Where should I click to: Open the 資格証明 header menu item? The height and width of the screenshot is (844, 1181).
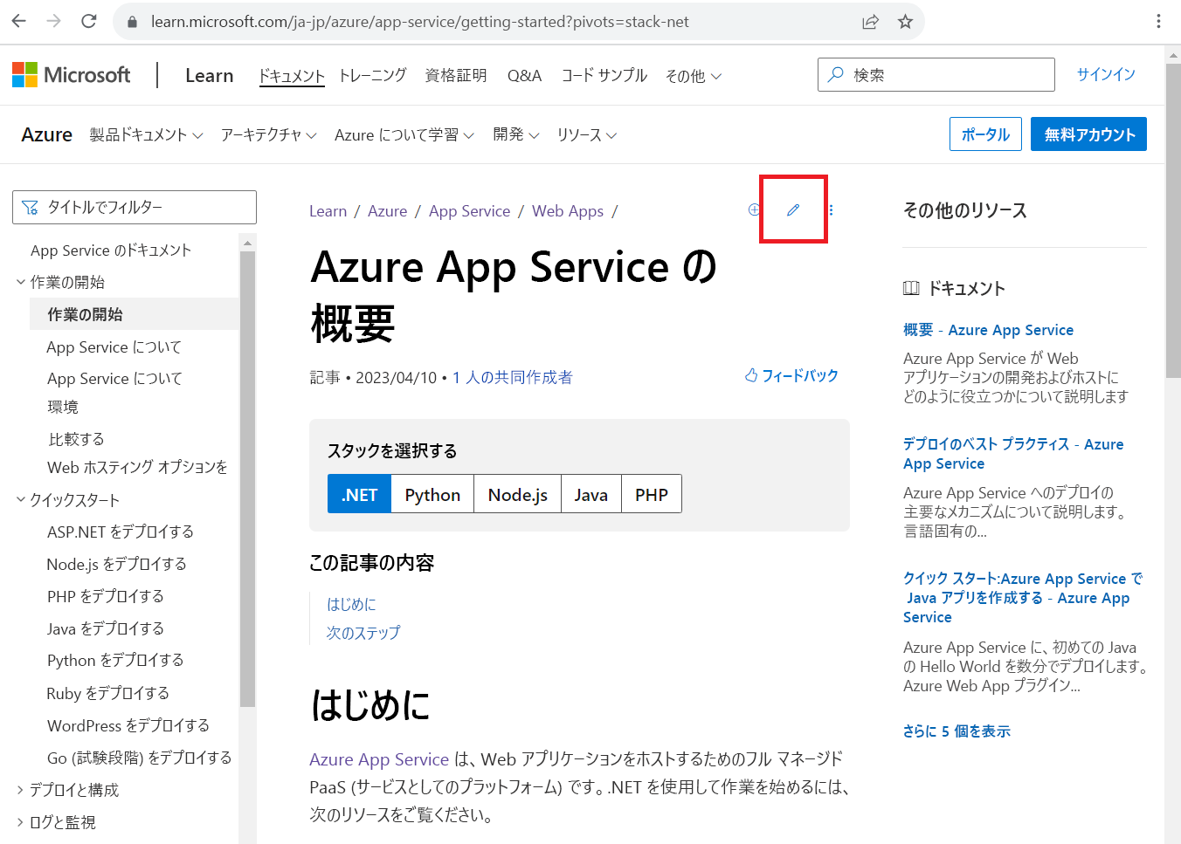click(x=456, y=76)
